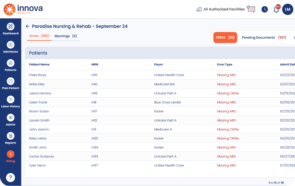Select the Billing dollar icon
This screenshot has width=295, height=186.
point(10,154)
